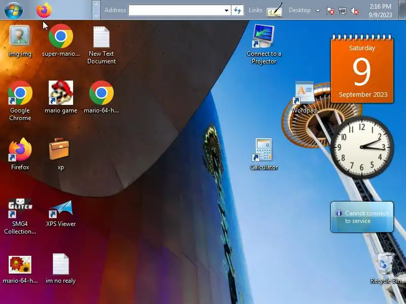Select the New Text Document file
Viewport: 406px width, 304px height.
point(101,45)
